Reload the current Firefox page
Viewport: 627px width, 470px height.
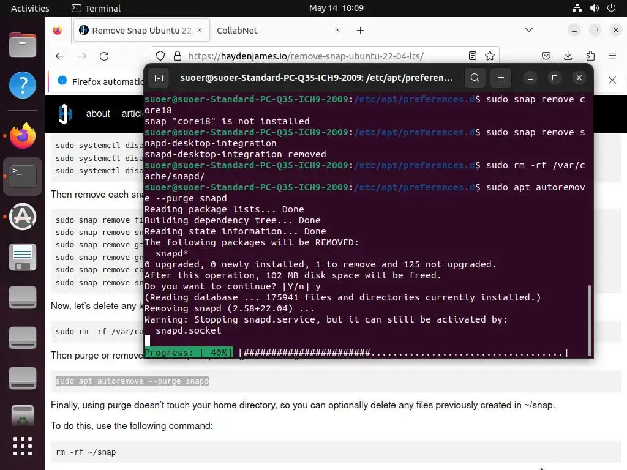tap(104, 56)
